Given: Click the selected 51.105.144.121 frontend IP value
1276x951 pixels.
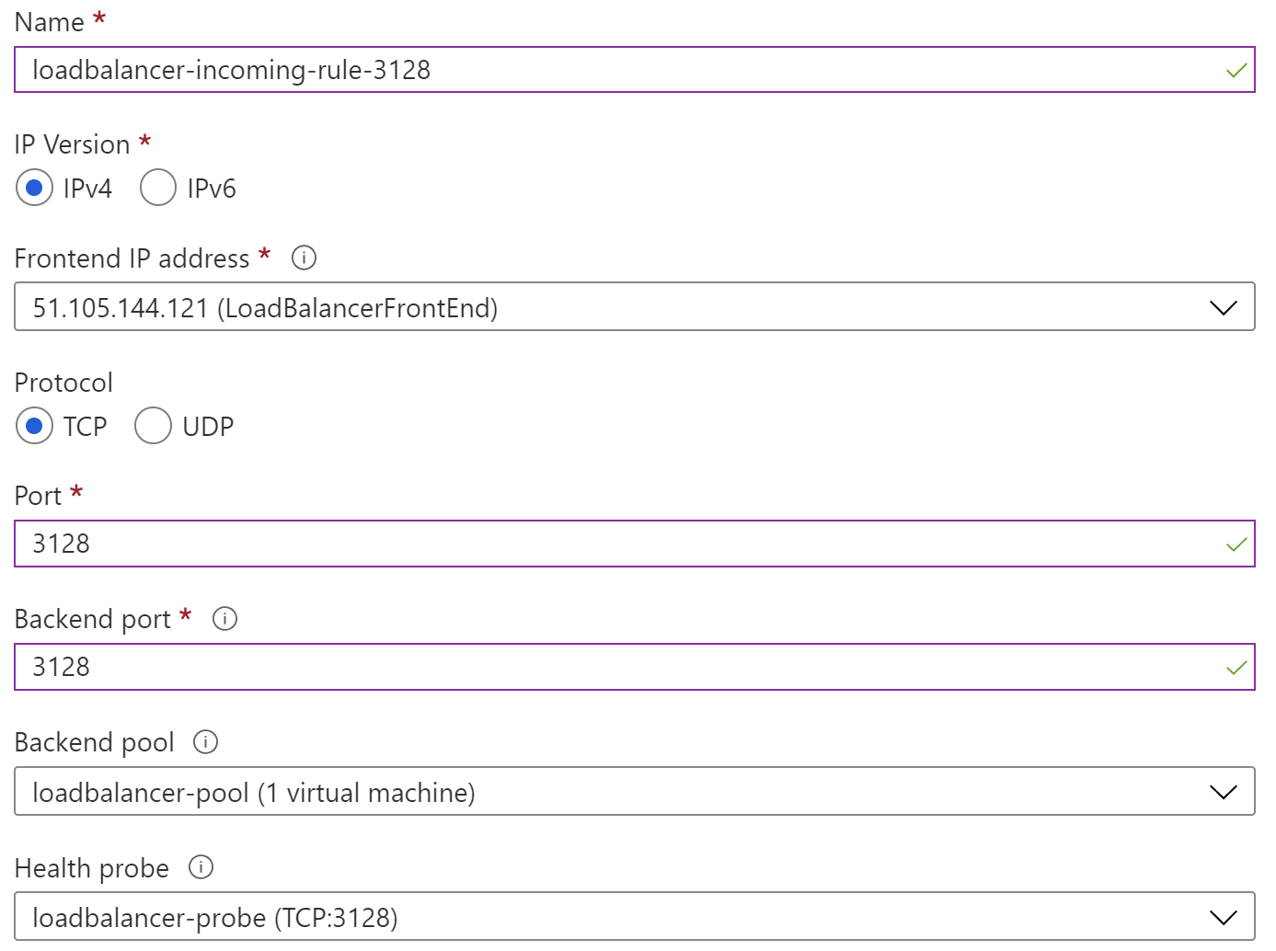Looking at the screenshot, I should [263, 307].
